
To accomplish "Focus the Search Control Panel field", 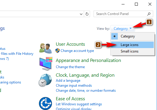I will [123, 14].
